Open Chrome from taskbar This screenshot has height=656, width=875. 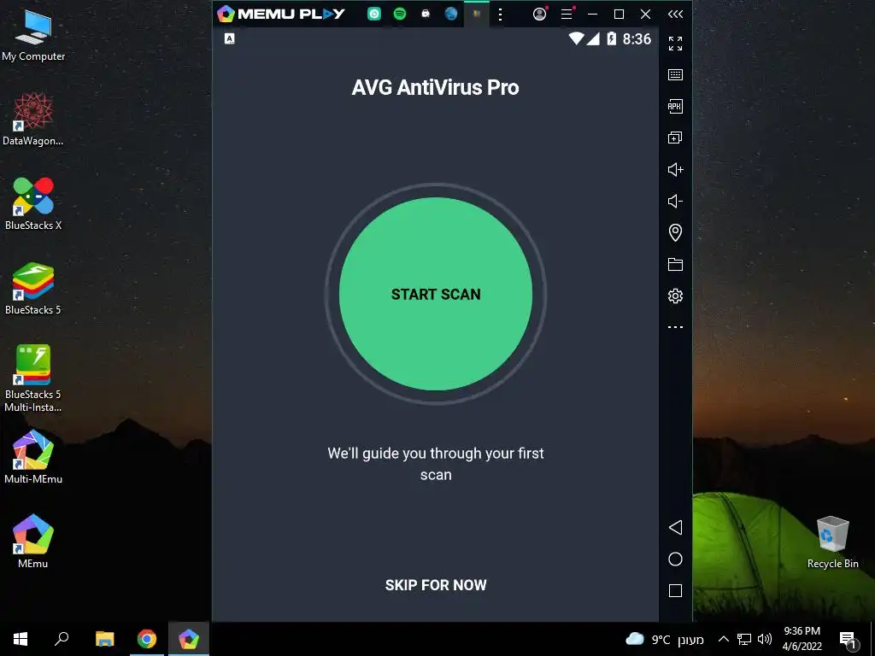pos(147,639)
